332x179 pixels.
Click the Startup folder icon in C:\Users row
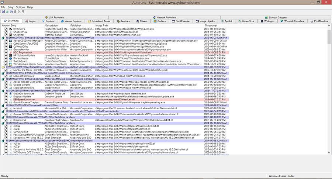[3, 67]
